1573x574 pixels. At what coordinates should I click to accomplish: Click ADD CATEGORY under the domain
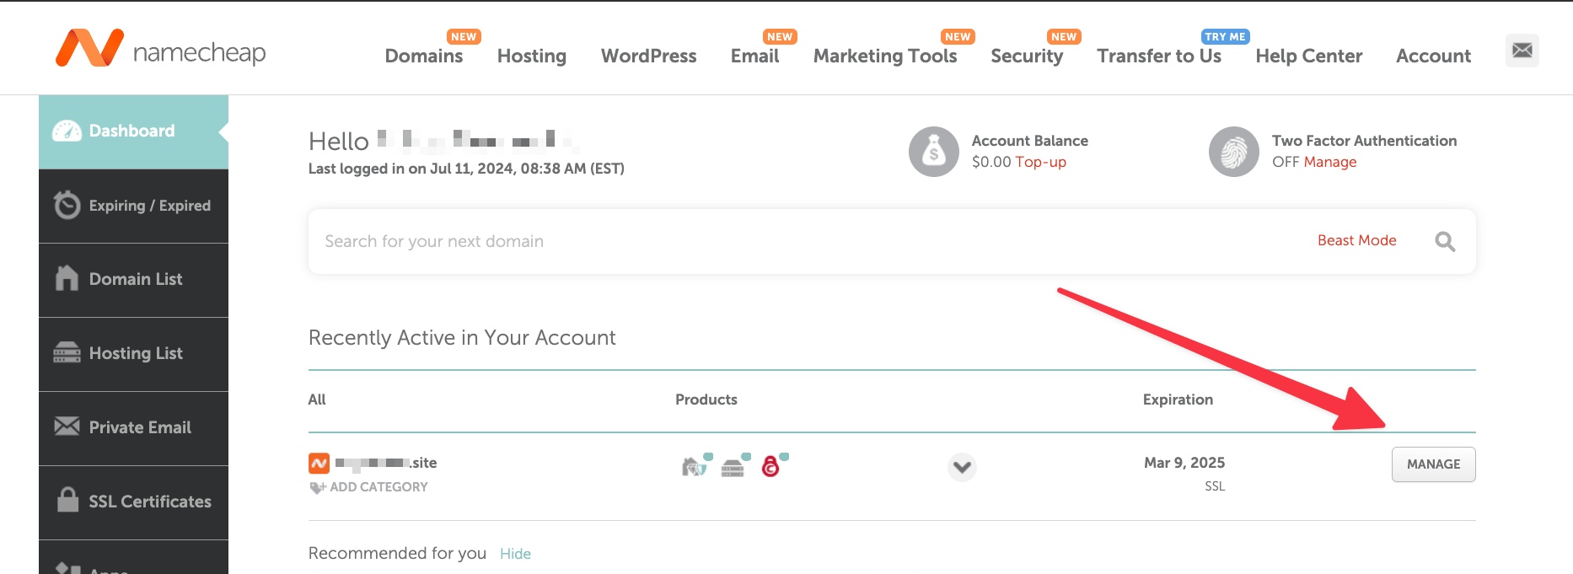click(378, 487)
